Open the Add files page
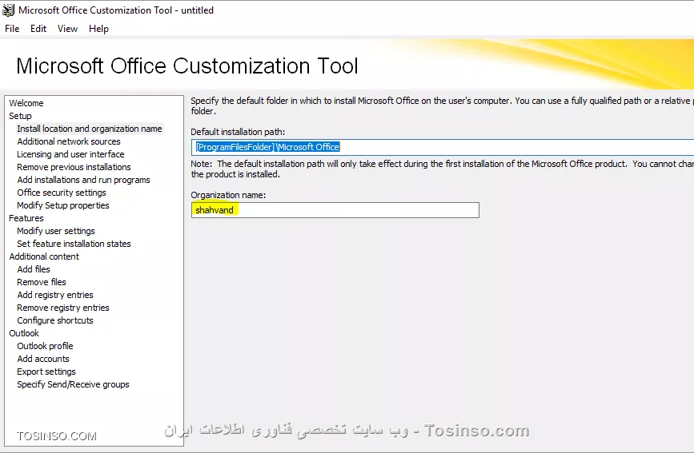 (33, 269)
